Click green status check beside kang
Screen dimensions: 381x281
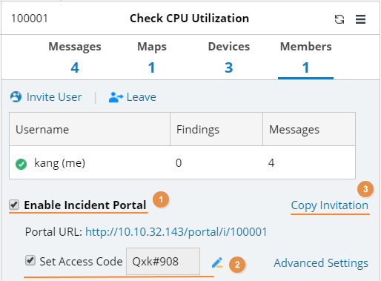coord(21,164)
